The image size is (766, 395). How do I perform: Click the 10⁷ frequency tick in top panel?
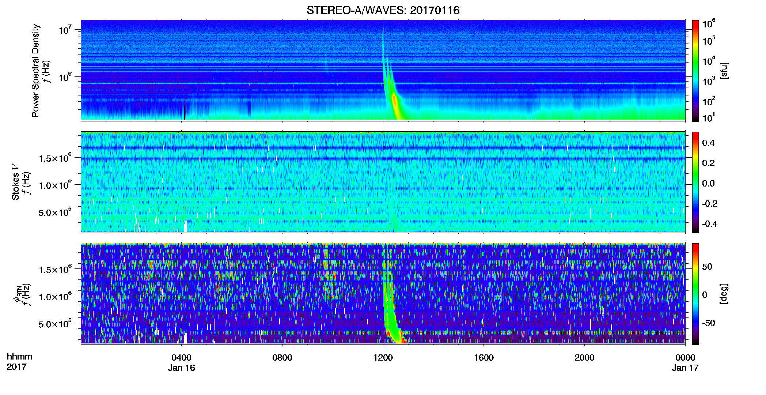coord(66,29)
